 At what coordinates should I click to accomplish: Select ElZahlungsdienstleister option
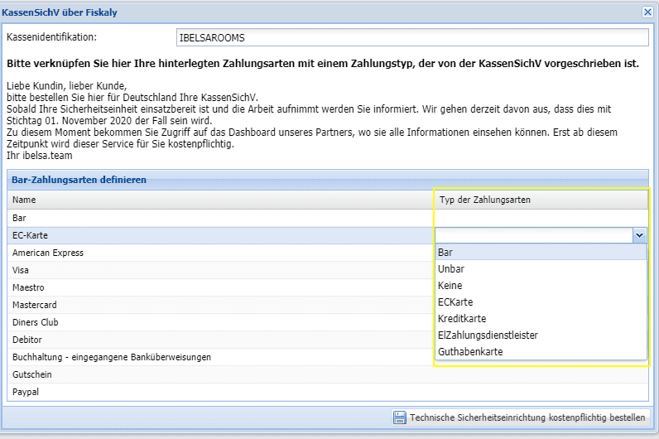488,335
